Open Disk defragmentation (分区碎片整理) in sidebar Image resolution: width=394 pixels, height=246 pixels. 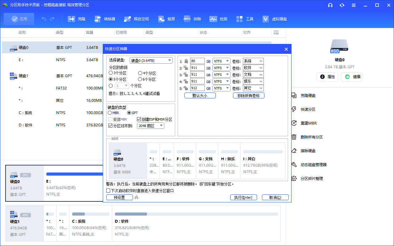click(294, 179)
